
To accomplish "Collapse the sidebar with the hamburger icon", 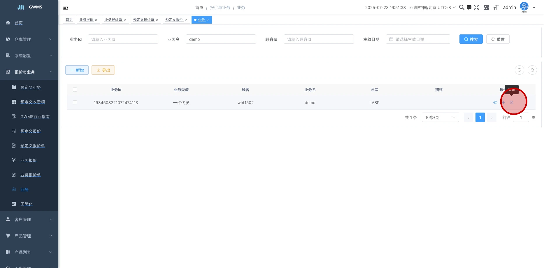I will coord(66,8).
